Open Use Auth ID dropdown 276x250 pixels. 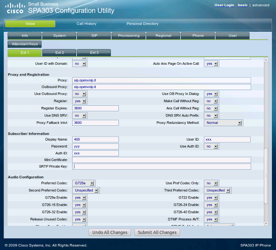(x=212, y=146)
